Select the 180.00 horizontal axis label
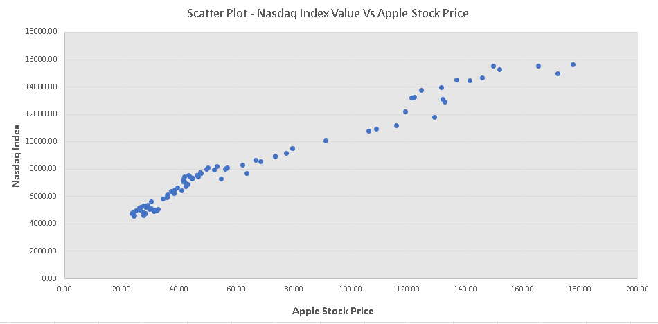 tap(579, 289)
